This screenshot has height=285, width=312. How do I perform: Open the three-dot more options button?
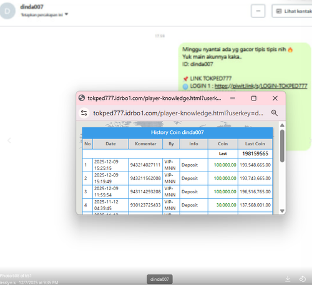click(258, 11)
